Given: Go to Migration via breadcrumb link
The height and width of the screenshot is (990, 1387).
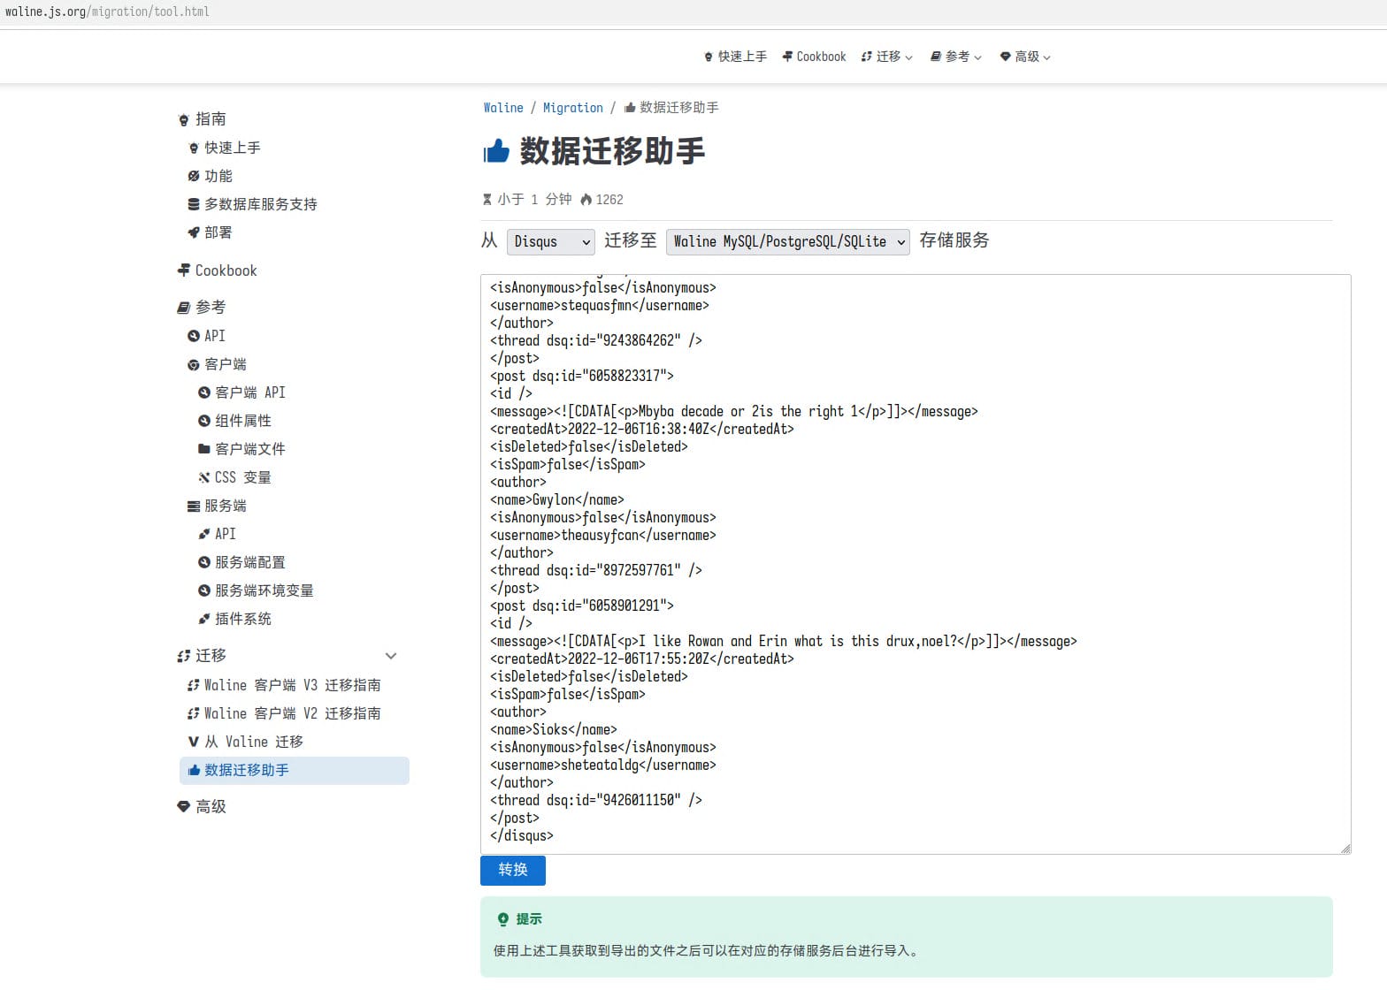Looking at the screenshot, I should pos(572,108).
